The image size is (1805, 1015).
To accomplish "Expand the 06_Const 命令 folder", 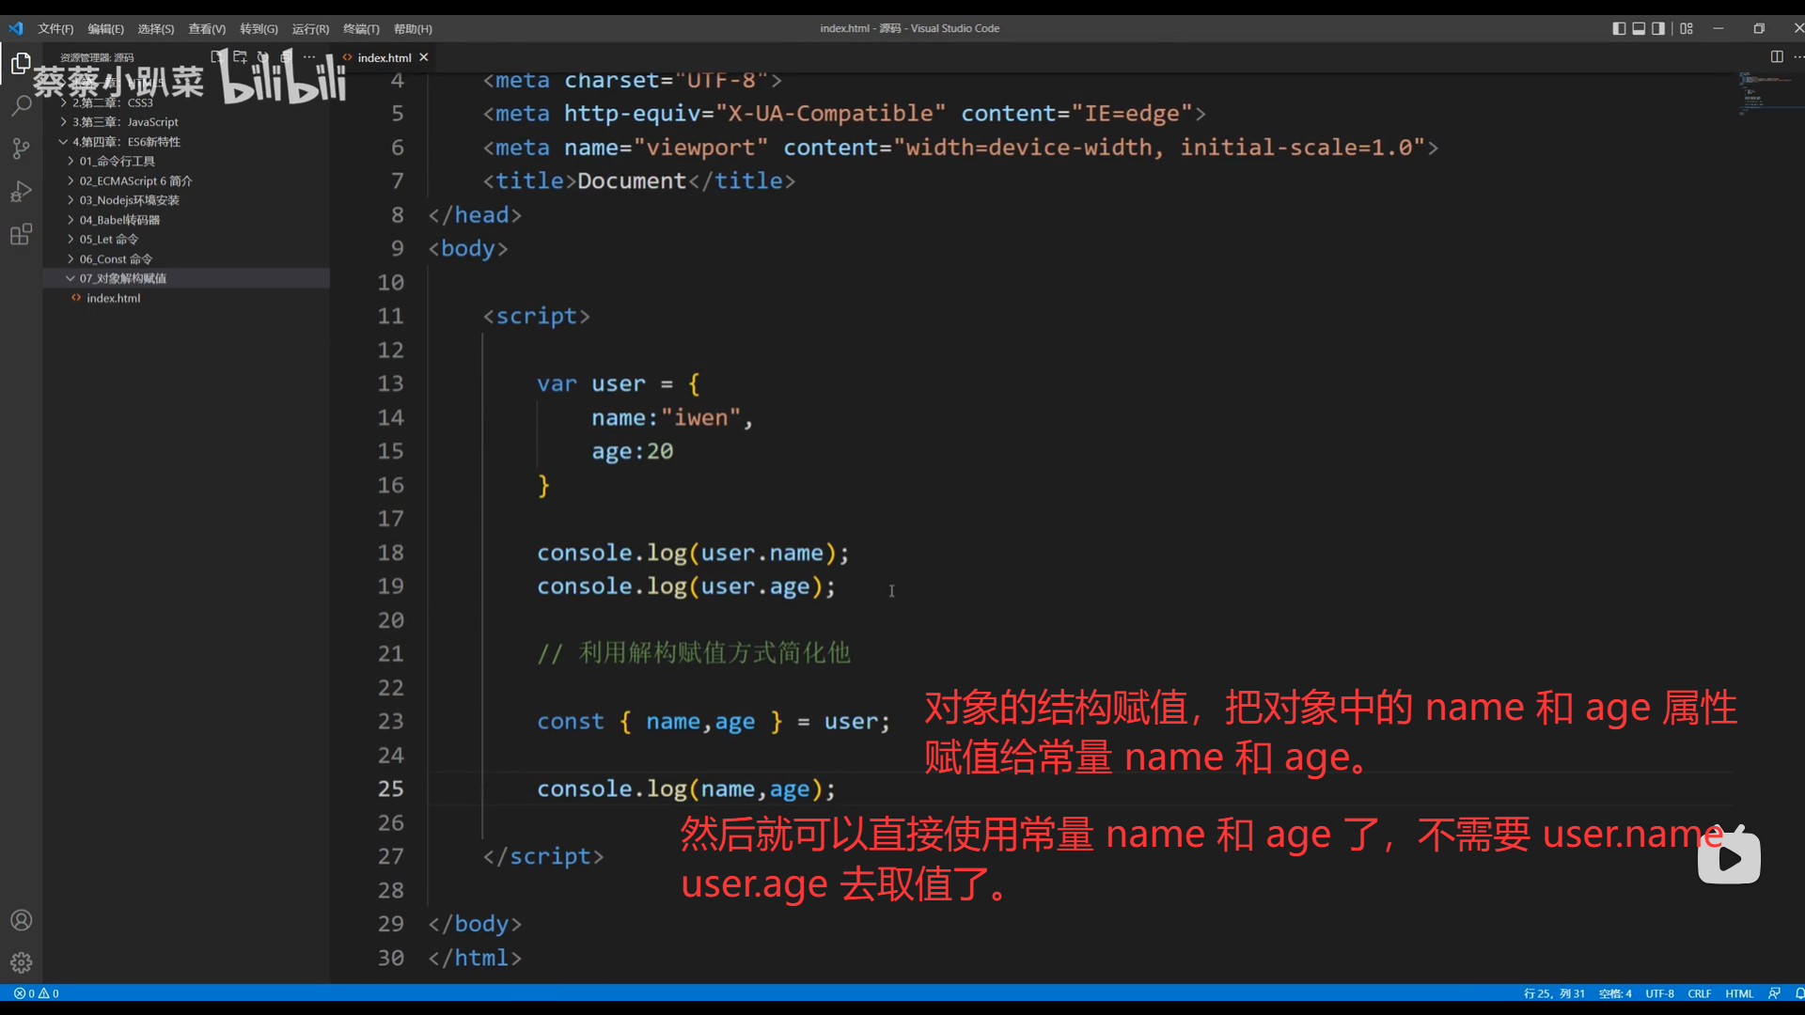I will (x=116, y=258).
